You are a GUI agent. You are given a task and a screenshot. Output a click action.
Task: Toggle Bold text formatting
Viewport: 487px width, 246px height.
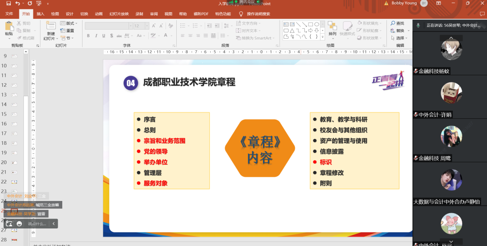pyautogui.click(x=88, y=36)
